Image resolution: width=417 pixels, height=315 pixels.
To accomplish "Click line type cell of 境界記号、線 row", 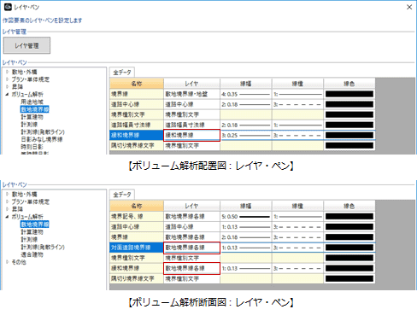I will (x=297, y=217).
